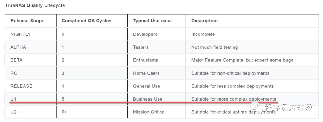Click the TrueNAS Quality Lifecycle title
This screenshot has width=323, height=122.
[x=35, y=5]
